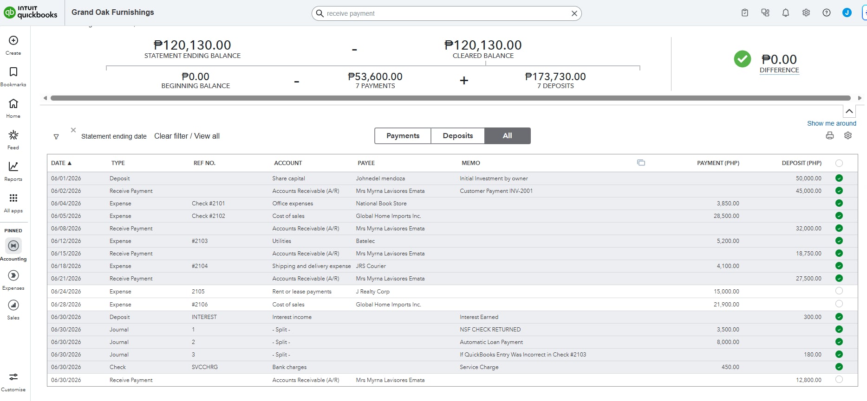Click the DIFFERENCE link
Screen dimensions: 867x401
click(x=779, y=70)
